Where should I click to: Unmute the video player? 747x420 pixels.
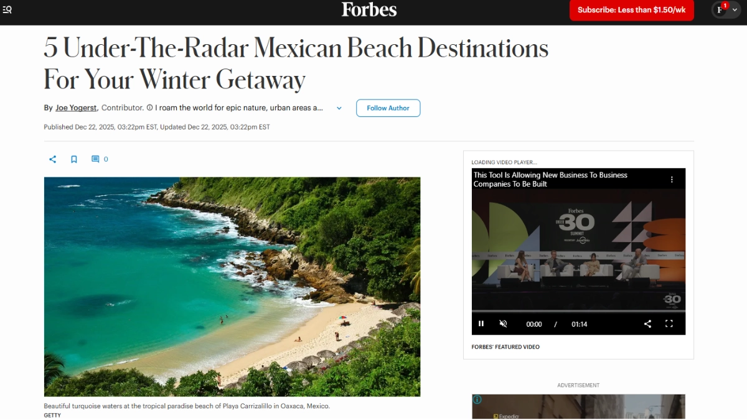pyautogui.click(x=504, y=324)
